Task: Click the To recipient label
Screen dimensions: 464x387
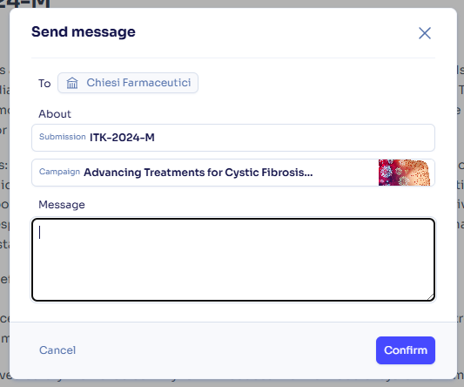Action: pyautogui.click(x=44, y=84)
